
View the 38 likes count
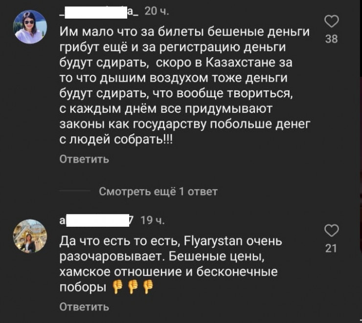click(332, 39)
